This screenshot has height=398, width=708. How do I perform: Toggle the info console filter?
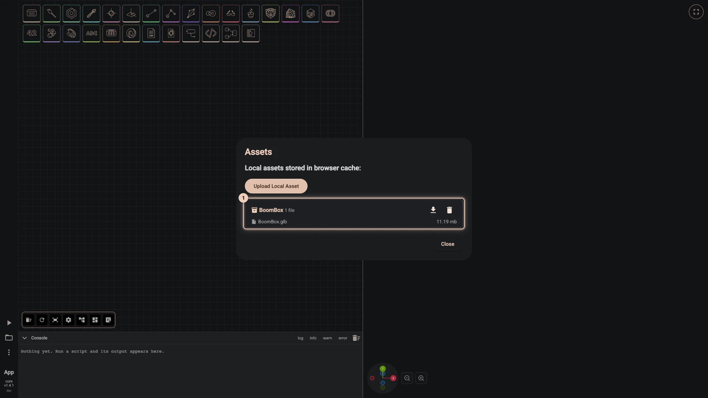313,338
